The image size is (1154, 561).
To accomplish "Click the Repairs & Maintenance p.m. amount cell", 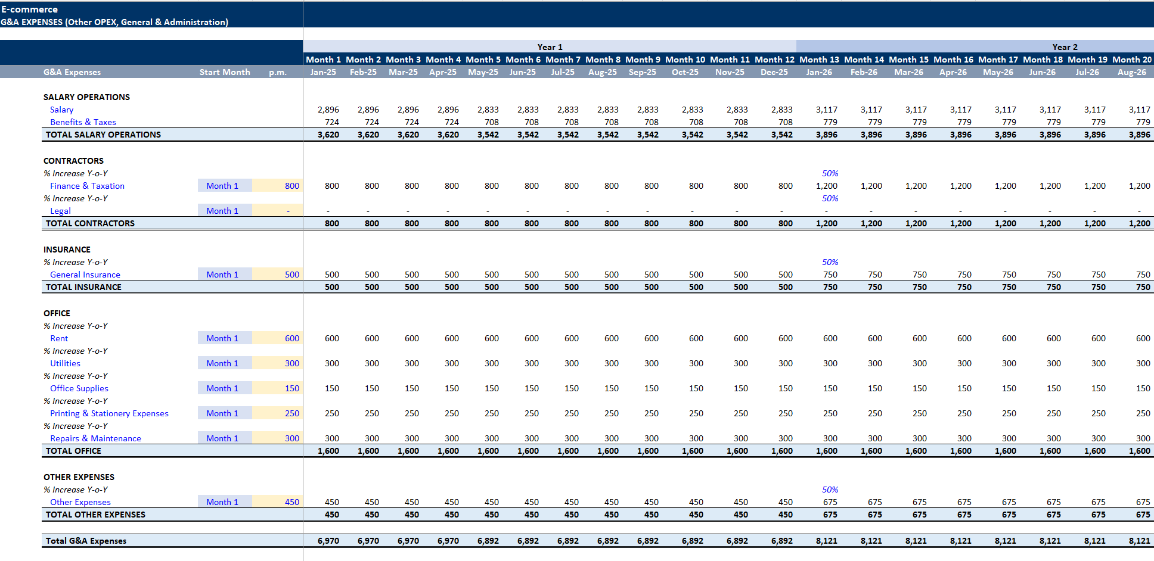I will tap(278, 438).
